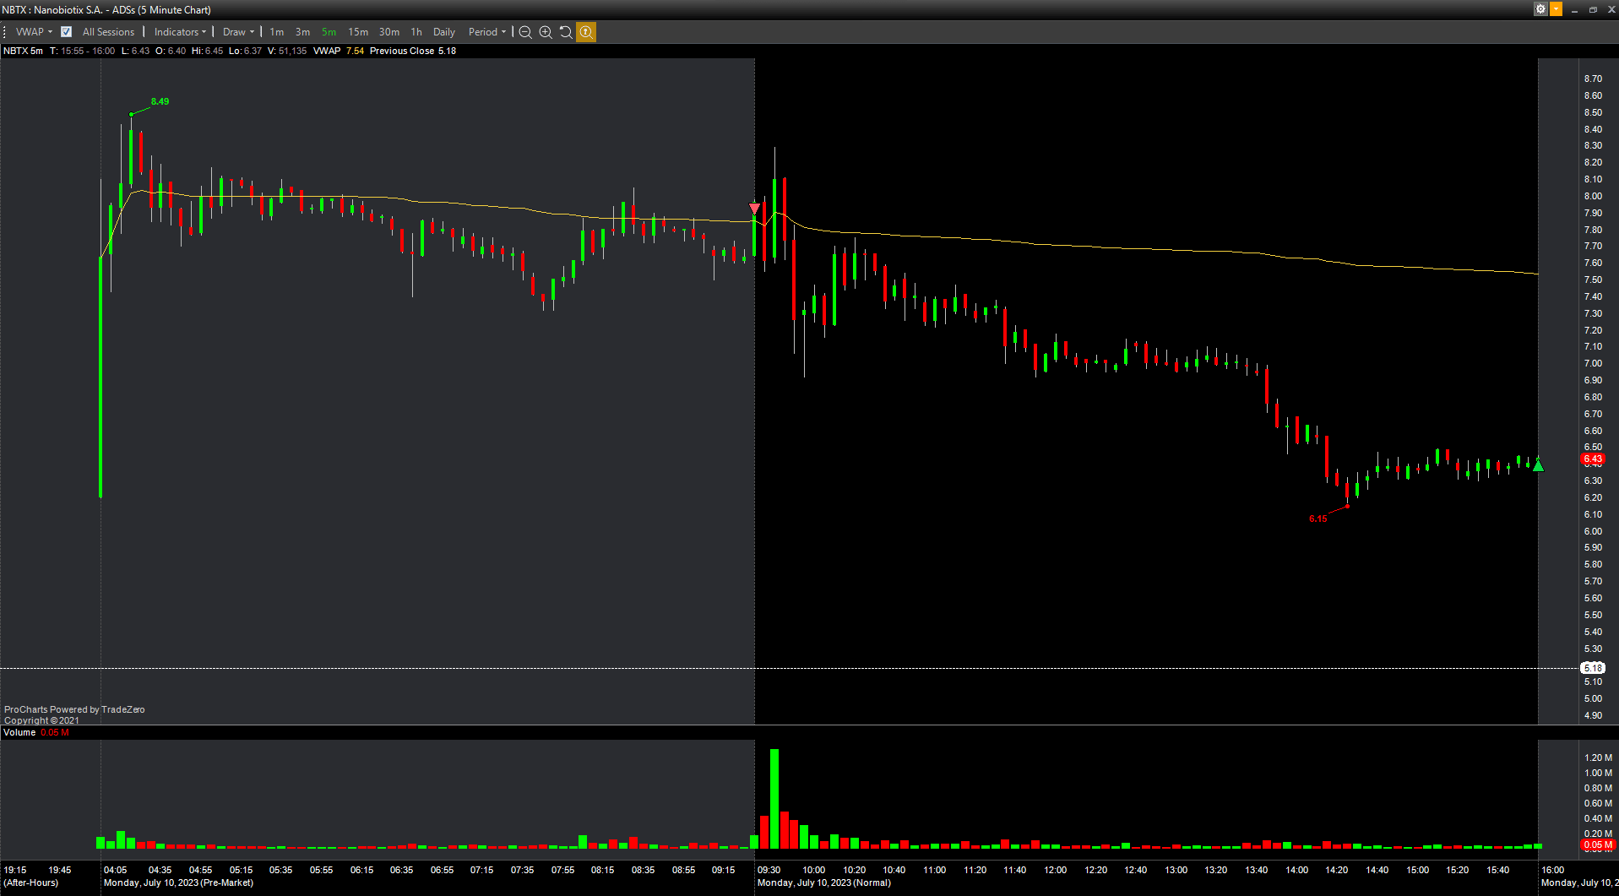
Task: Click the 16:00 time axis label
Action: tap(1552, 870)
